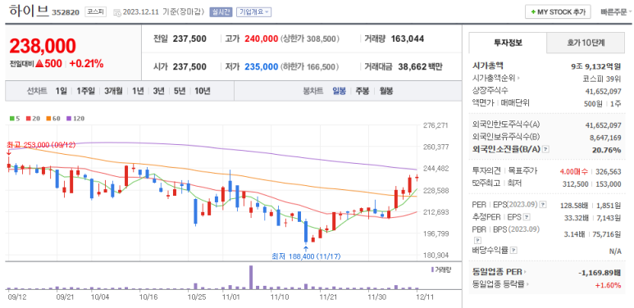Click the help icon next to PER EPS(2023.09)
Screen dimensions: 634x308
pos(543,205)
